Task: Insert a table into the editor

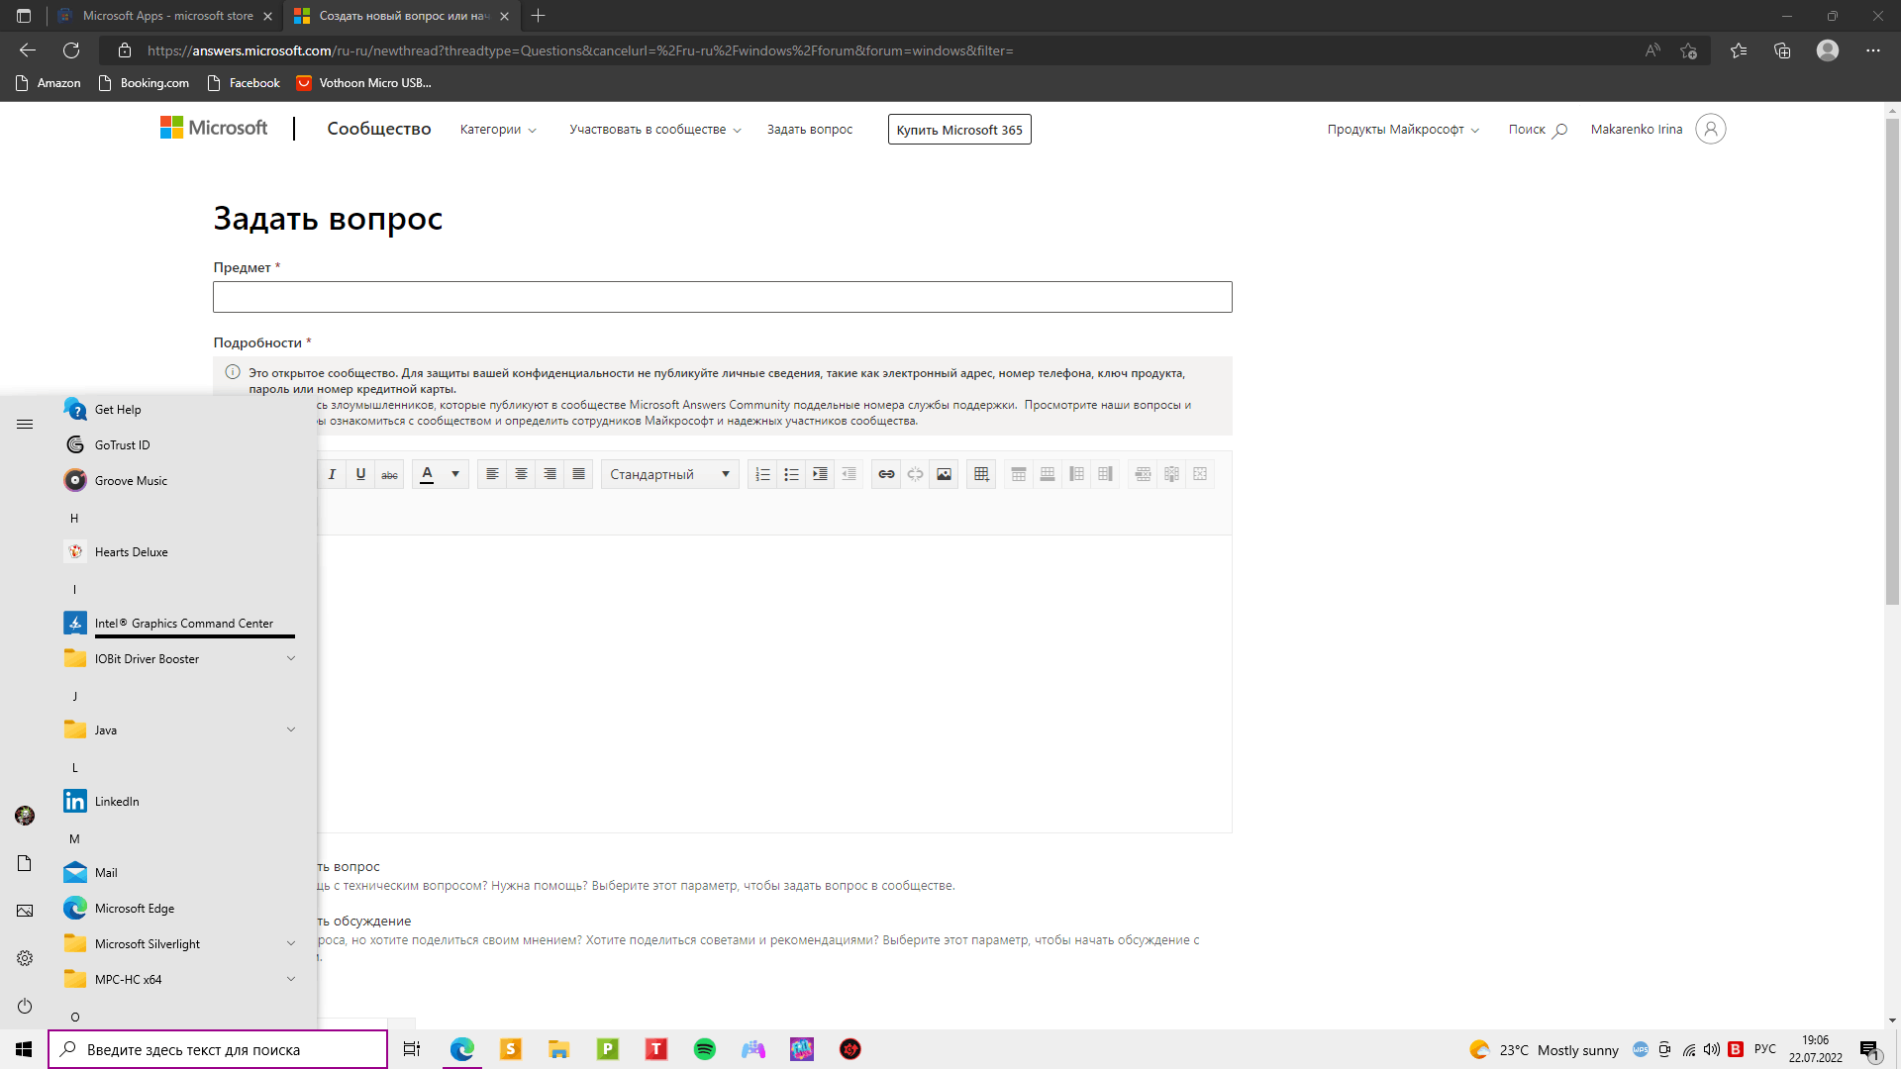Action: coord(981,474)
